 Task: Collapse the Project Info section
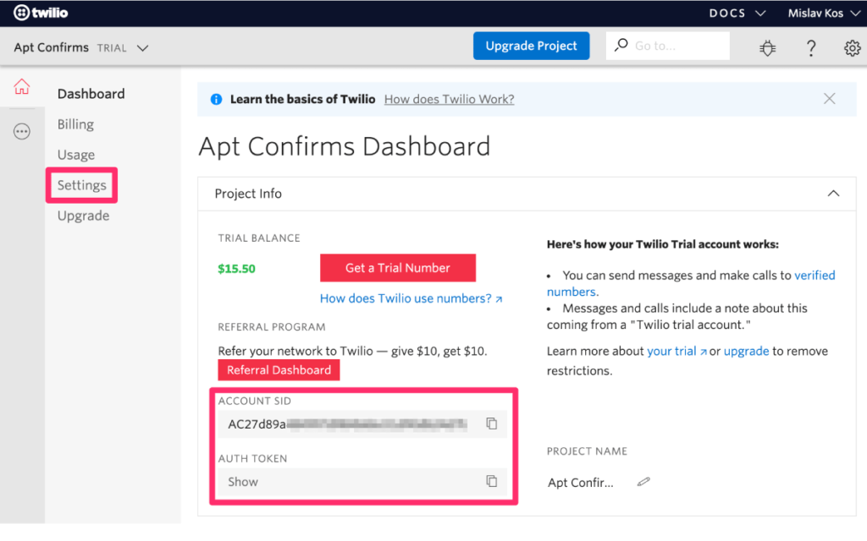click(833, 194)
